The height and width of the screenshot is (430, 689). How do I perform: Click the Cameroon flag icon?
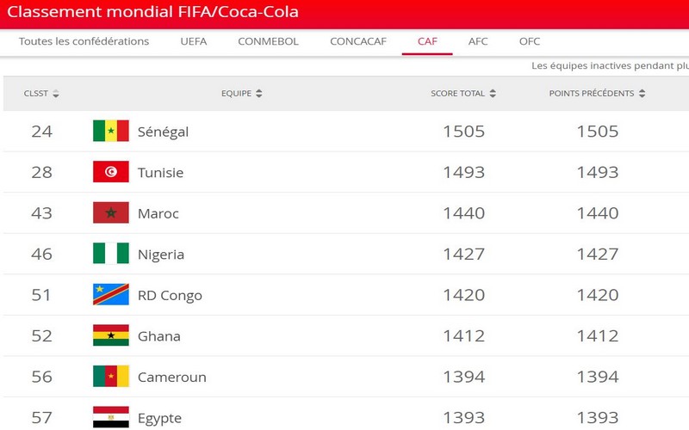[x=111, y=377]
